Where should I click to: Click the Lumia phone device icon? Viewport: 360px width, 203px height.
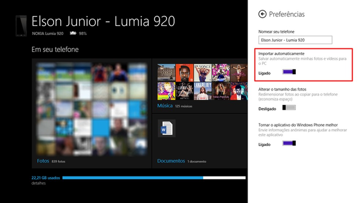coord(21,26)
